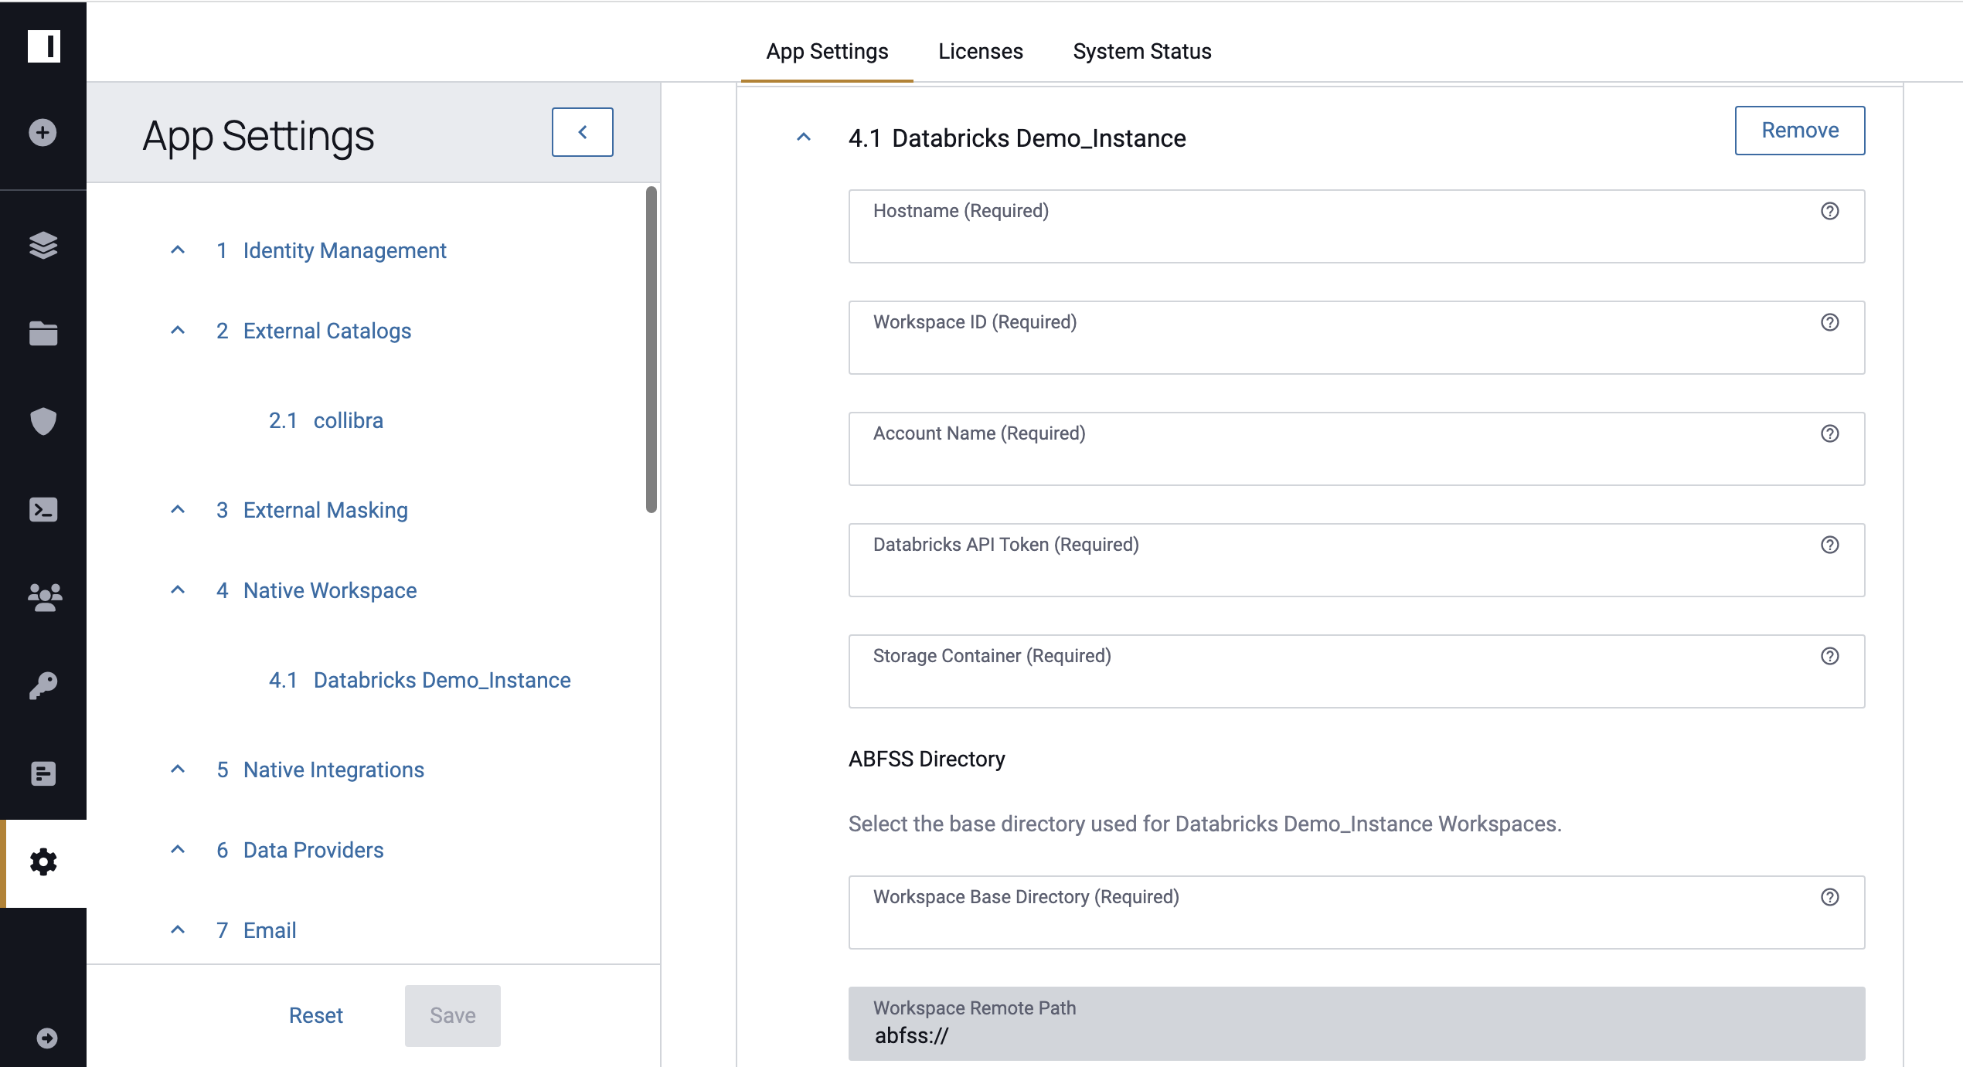Viewport: 1963px width, 1067px height.
Task: Focus the Workspace ID input field
Action: click(1356, 338)
